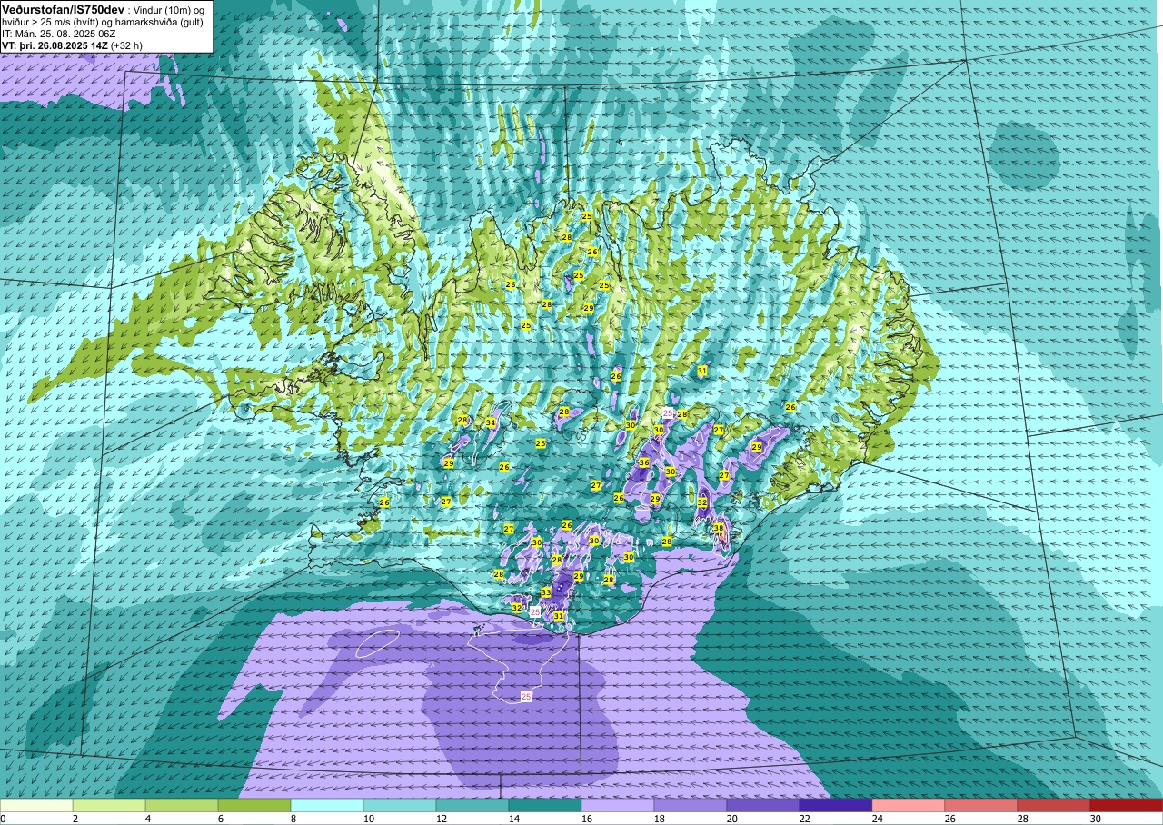Click the pale cyan 8–10 legend swatch
Viewport: 1163px width, 825px height.
[x=327, y=805]
